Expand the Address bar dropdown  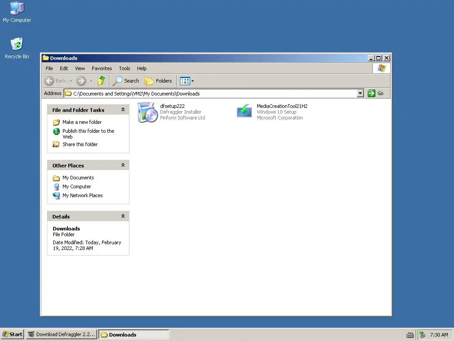point(360,93)
